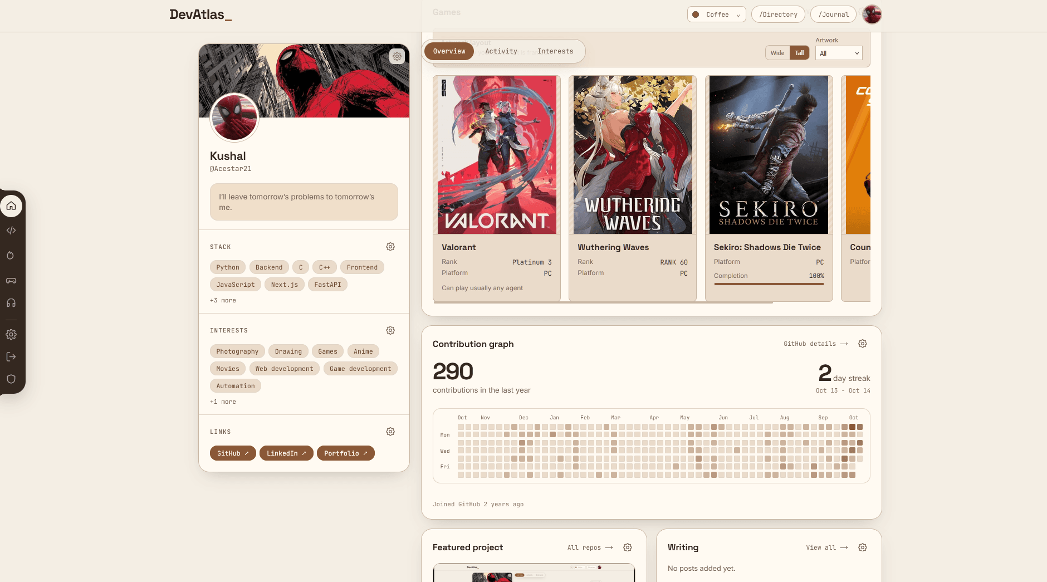Screen dimensions: 1047x582
Task: Open Interests section settings gear
Action: (x=390, y=330)
